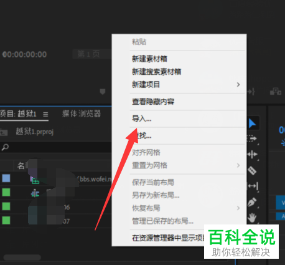Switch to the 项目: 越狱1 tab

(x=18, y=114)
